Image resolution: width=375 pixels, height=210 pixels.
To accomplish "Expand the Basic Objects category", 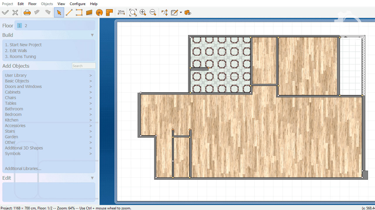I will pyautogui.click(x=48, y=81).
